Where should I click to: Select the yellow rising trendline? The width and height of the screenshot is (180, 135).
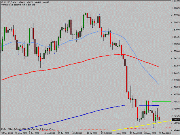(141, 126)
